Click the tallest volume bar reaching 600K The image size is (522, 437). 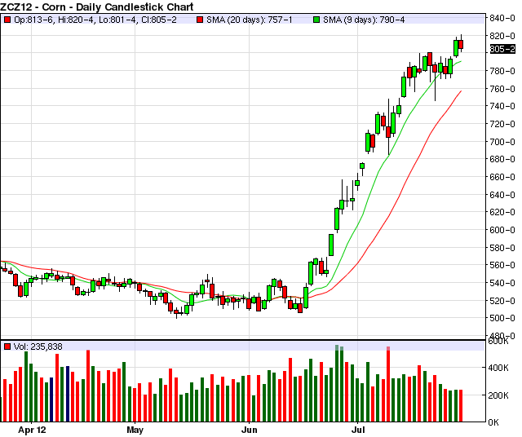click(337, 383)
